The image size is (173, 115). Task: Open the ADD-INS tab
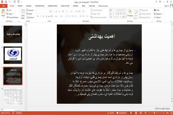pyautogui.click(x=92, y=6)
